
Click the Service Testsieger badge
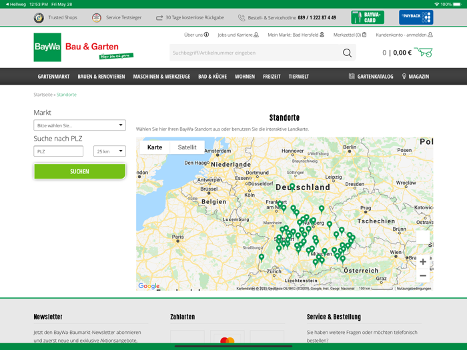[x=97, y=18]
